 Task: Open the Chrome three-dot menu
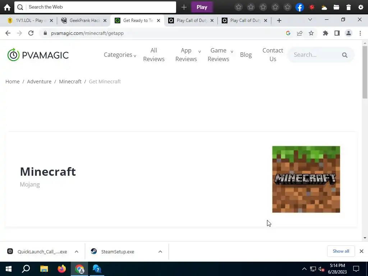point(360,33)
